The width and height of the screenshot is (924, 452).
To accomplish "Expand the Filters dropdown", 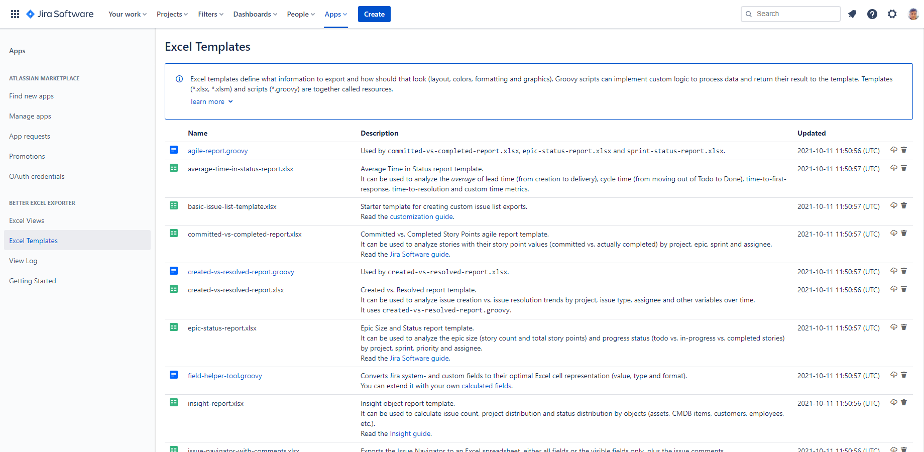I will pos(211,14).
